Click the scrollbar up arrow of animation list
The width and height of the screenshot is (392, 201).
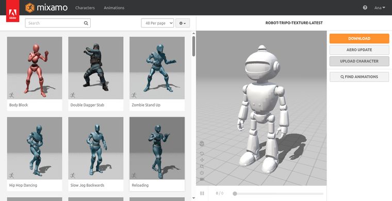coord(193,33)
